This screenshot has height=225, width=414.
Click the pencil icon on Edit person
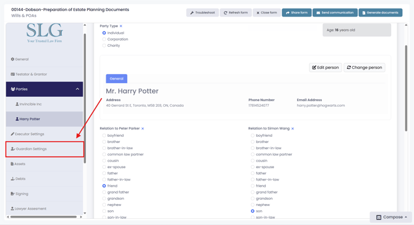[314, 67]
